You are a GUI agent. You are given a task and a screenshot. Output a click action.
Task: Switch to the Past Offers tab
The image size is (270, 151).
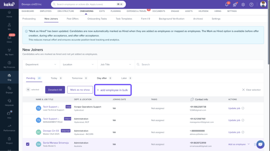coord(73,19)
